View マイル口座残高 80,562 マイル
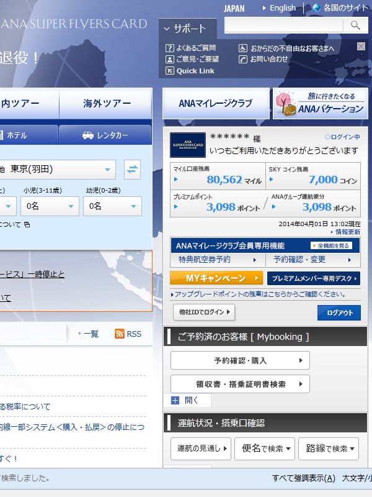This screenshot has width=372, height=497. (218, 176)
